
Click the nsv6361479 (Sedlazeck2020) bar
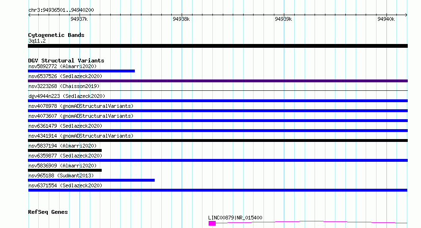point(218,131)
